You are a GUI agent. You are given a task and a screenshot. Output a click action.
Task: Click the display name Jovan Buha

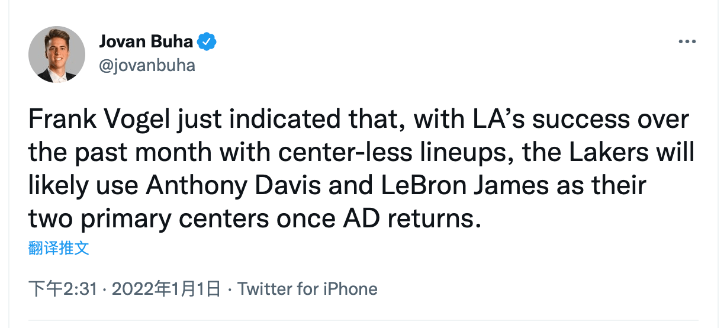click(x=146, y=42)
